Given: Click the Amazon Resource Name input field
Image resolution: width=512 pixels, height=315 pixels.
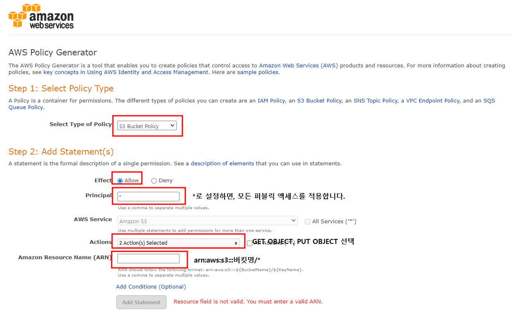Looking at the screenshot, I should [x=148, y=259].
